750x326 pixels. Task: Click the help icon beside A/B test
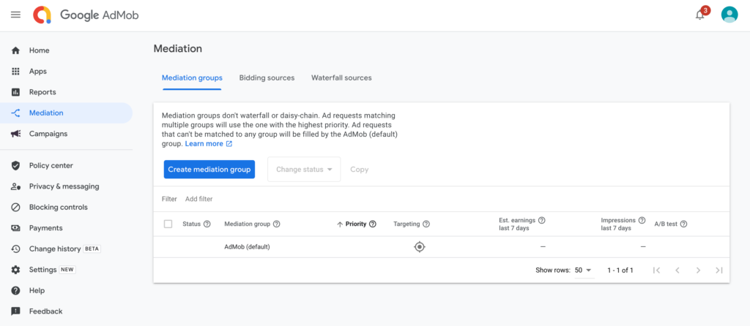[x=683, y=224]
